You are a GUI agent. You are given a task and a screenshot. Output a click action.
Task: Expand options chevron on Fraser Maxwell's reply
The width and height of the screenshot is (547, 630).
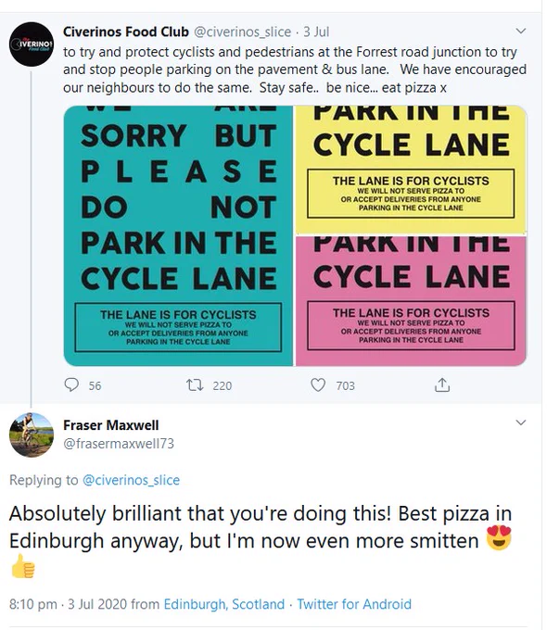[x=521, y=422]
